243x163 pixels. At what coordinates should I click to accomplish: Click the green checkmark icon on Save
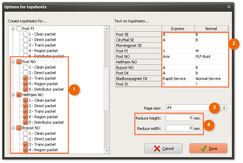(204, 149)
